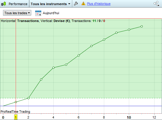162x120 pixels.
Task: Open the share icon menu
Action: click(x=156, y=4)
